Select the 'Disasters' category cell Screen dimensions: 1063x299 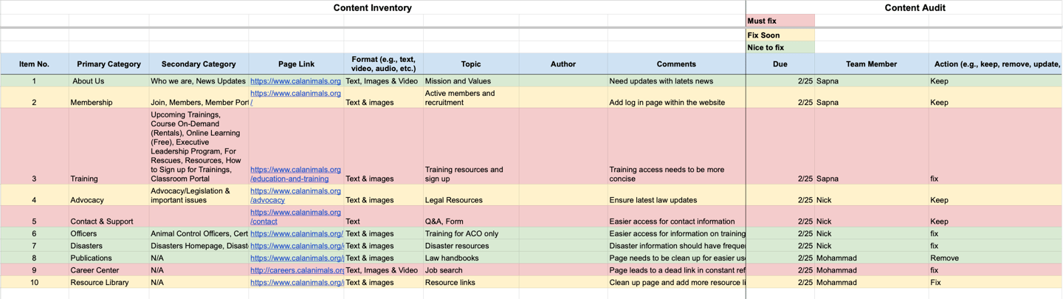[109, 246]
